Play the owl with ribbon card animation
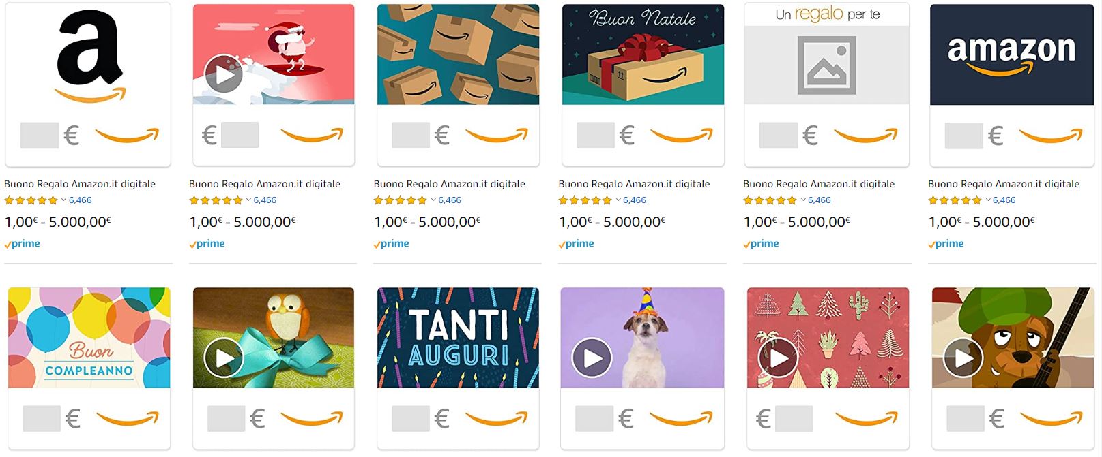1102x457 pixels. pos(224,358)
